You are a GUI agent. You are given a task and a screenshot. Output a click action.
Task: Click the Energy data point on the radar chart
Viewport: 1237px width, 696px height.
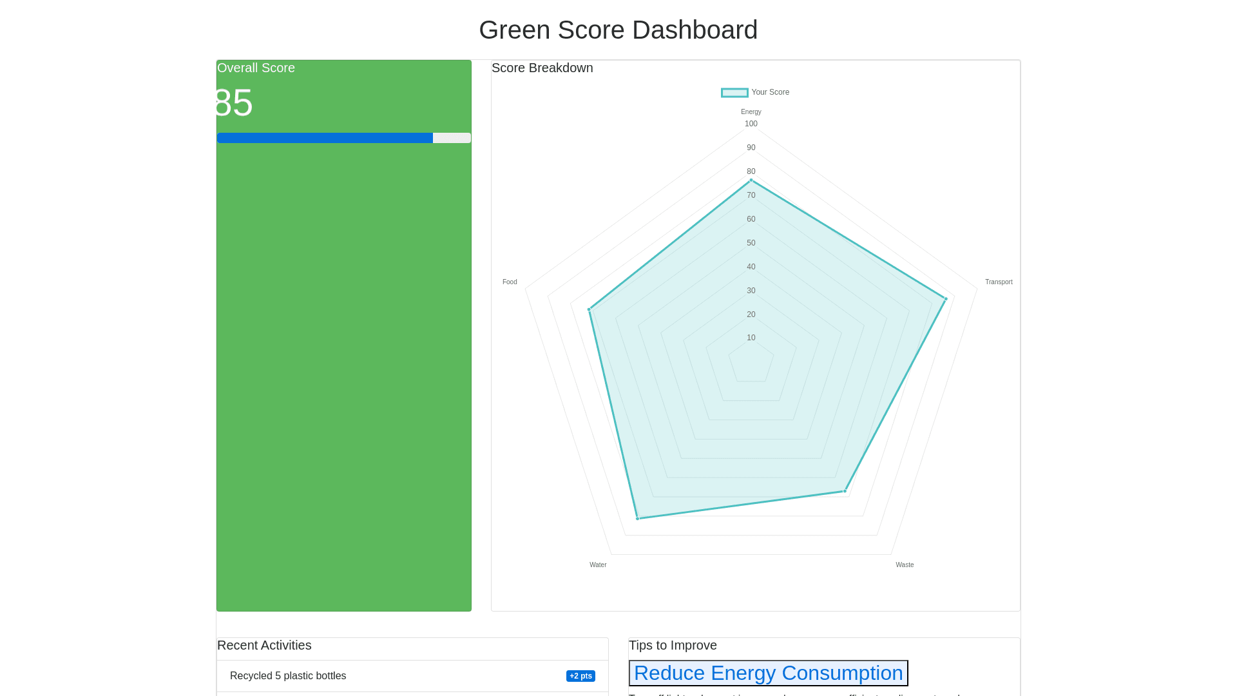[751, 180]
